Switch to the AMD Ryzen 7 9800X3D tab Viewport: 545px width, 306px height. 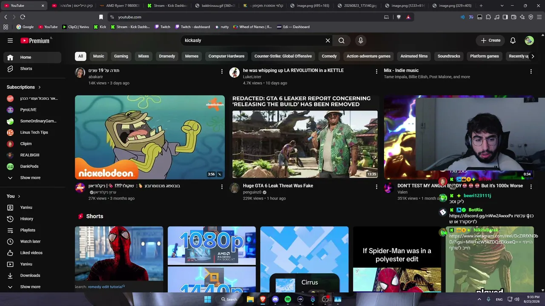tap(119, 6)
